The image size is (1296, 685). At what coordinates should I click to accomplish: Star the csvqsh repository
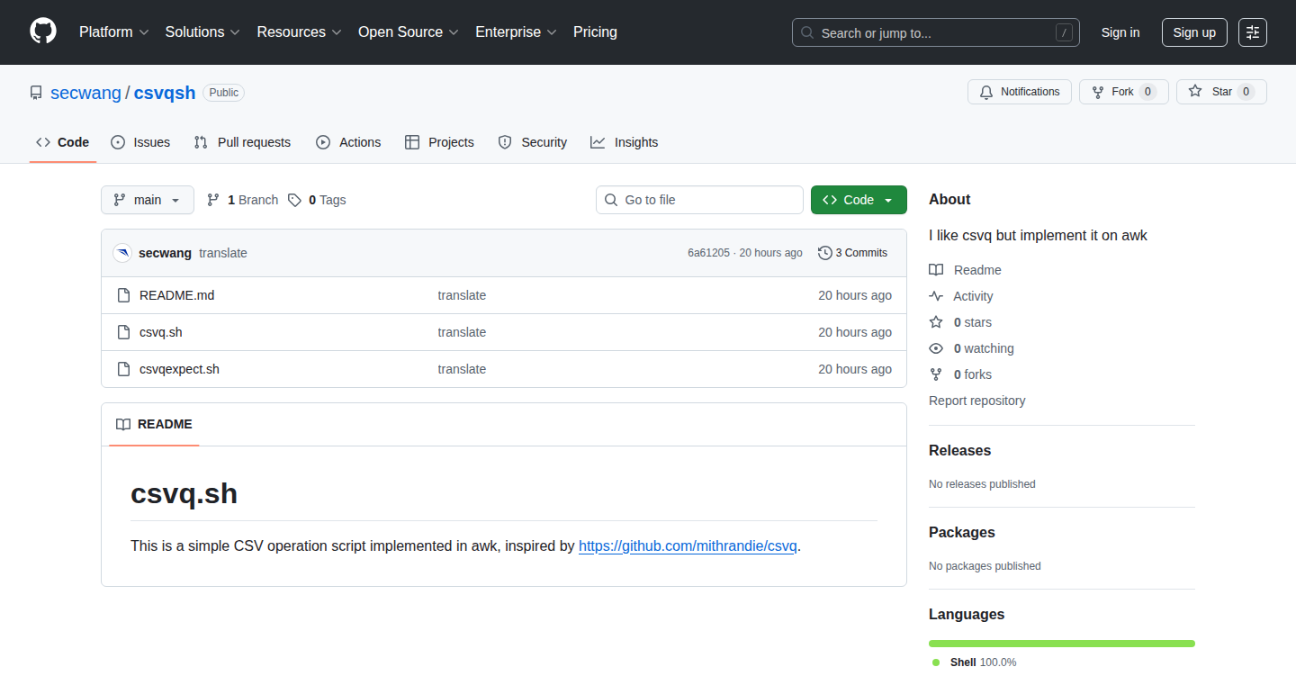click(x=1221, y=92)
